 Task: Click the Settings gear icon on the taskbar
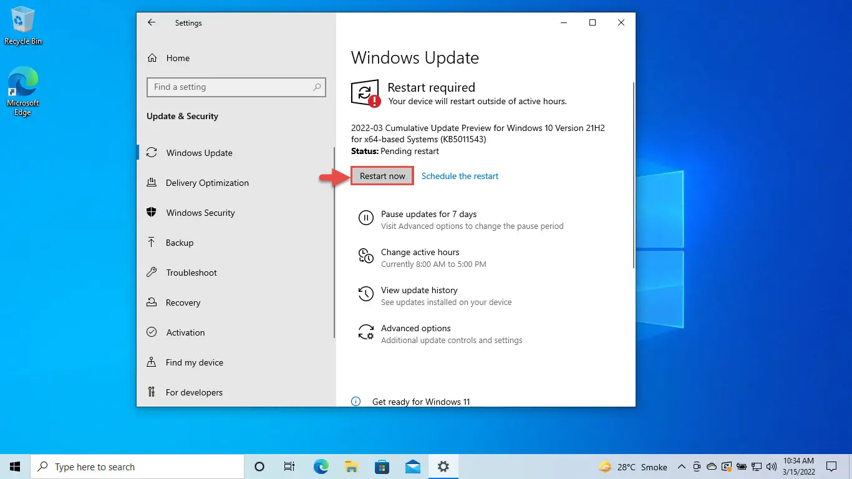coord(443,467)
